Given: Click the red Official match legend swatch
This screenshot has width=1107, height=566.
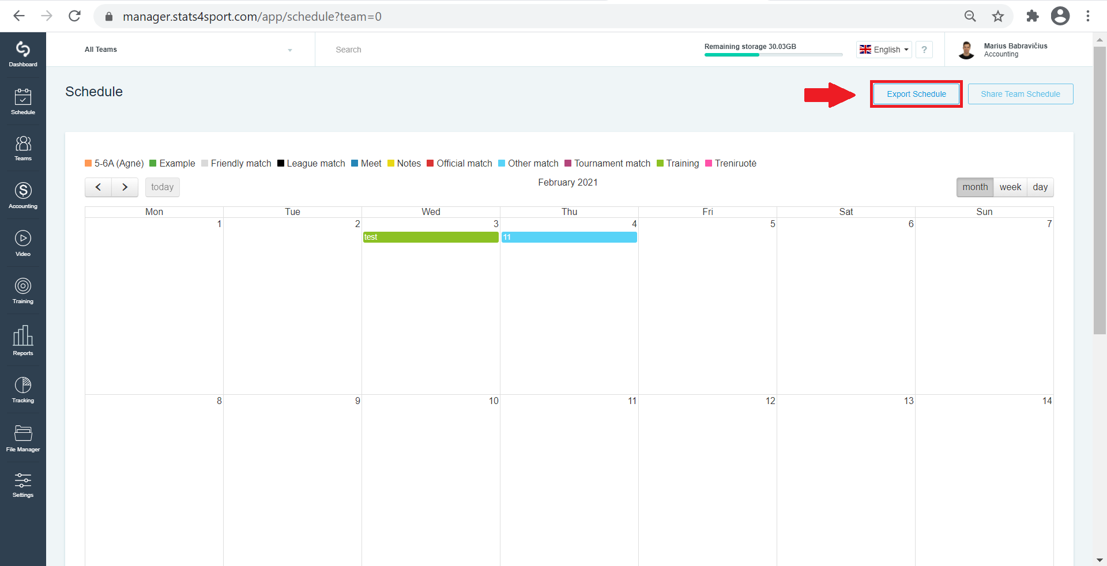Looking at the screenshot, I should click(430, 163).
